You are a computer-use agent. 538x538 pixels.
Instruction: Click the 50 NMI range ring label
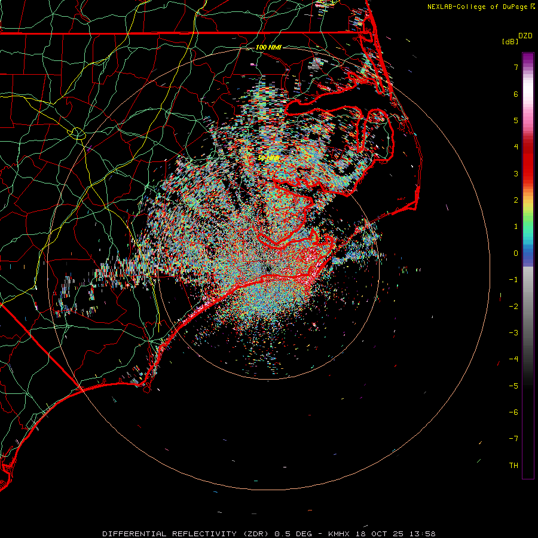pyautogui.click(x=268, y=158)
